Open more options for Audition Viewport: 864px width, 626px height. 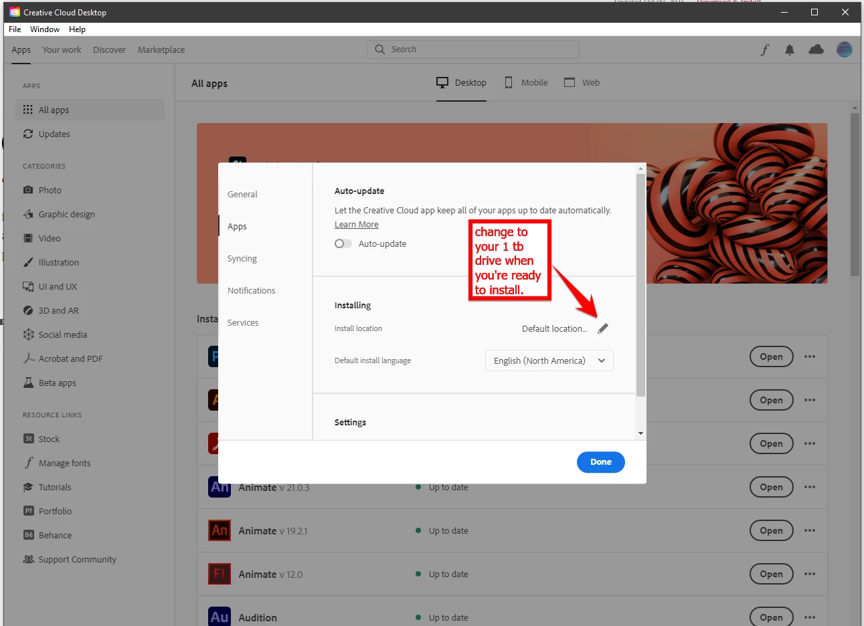coord(810,617)
